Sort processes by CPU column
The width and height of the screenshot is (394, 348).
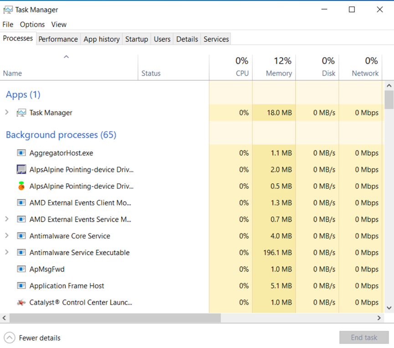[x=230, y=68]
